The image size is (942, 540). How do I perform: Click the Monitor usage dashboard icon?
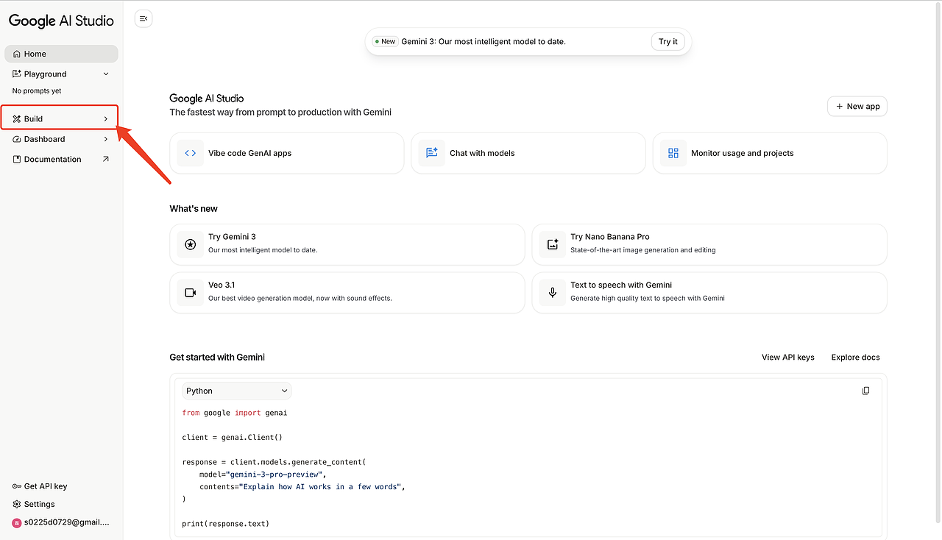click(673, 153)
